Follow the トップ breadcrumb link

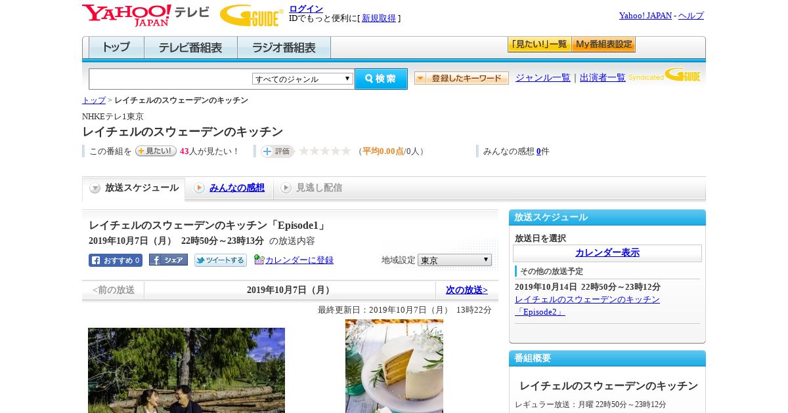(94, 100)
